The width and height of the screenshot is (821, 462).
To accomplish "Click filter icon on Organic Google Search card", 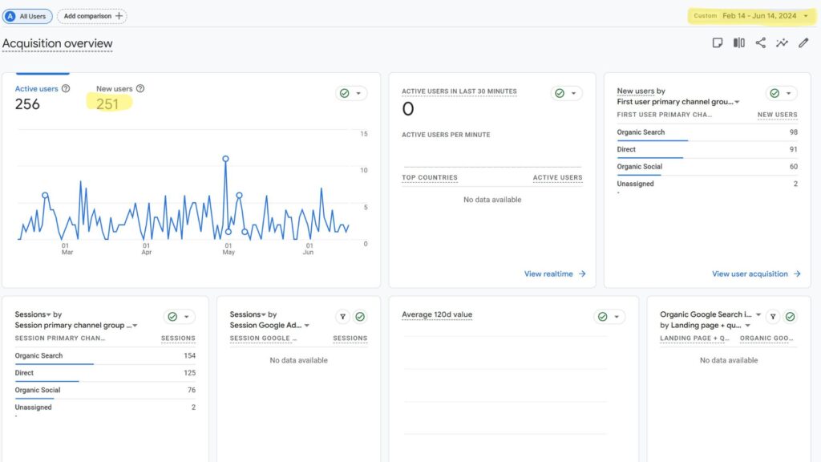I will 773,316.
